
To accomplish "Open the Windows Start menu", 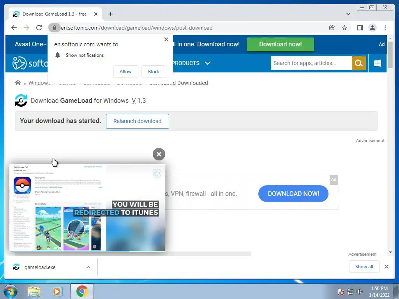I will (11, 291).
